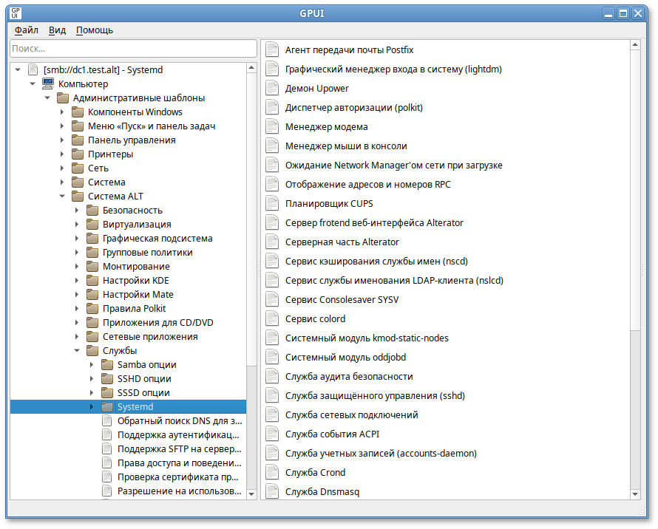Click the folder icon next to Samba опции

107,364
